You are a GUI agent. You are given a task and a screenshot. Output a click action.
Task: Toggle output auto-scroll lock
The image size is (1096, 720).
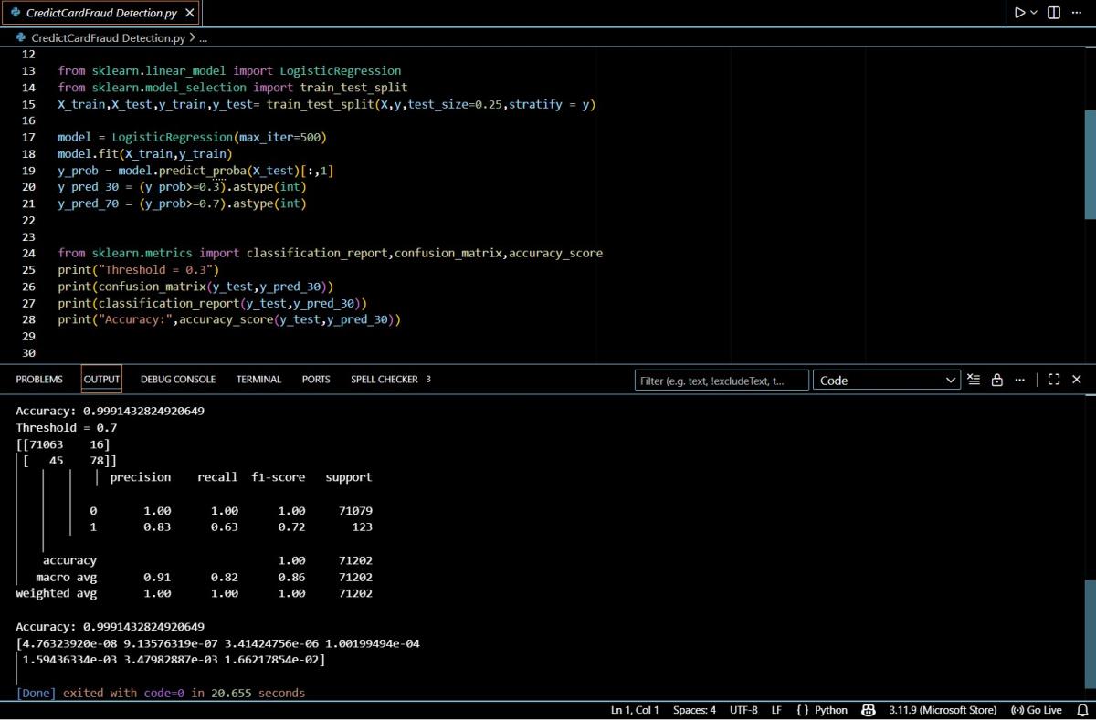996,380
